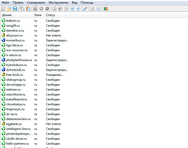Click the gray document-gear toolbar icon
This screenshot has height=148, width=188.
(35, 9)
